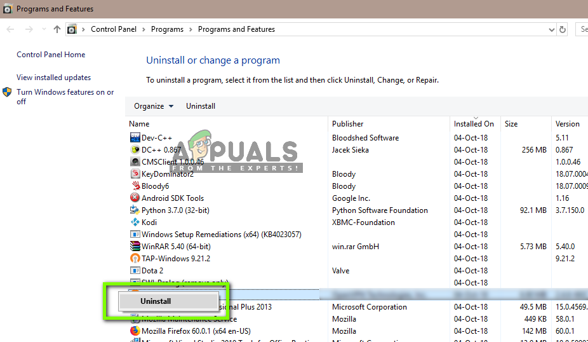
Task: Select the Android SDK Tools name
Action: click(173, 198)
